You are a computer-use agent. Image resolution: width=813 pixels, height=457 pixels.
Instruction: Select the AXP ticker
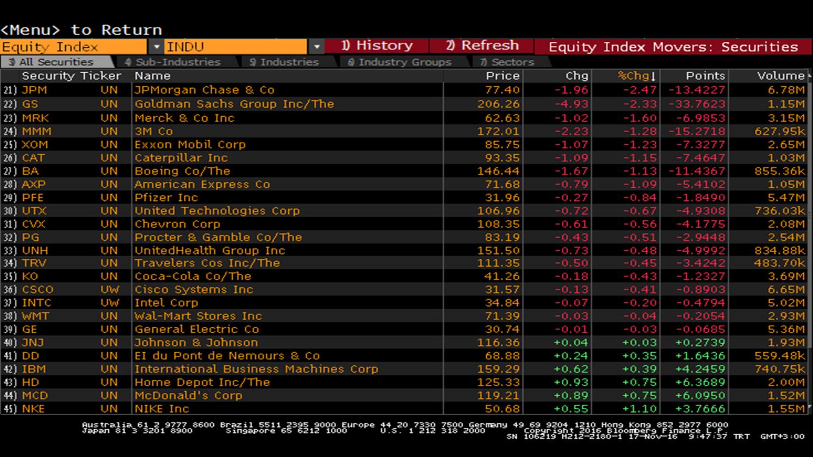click(34, 184)
